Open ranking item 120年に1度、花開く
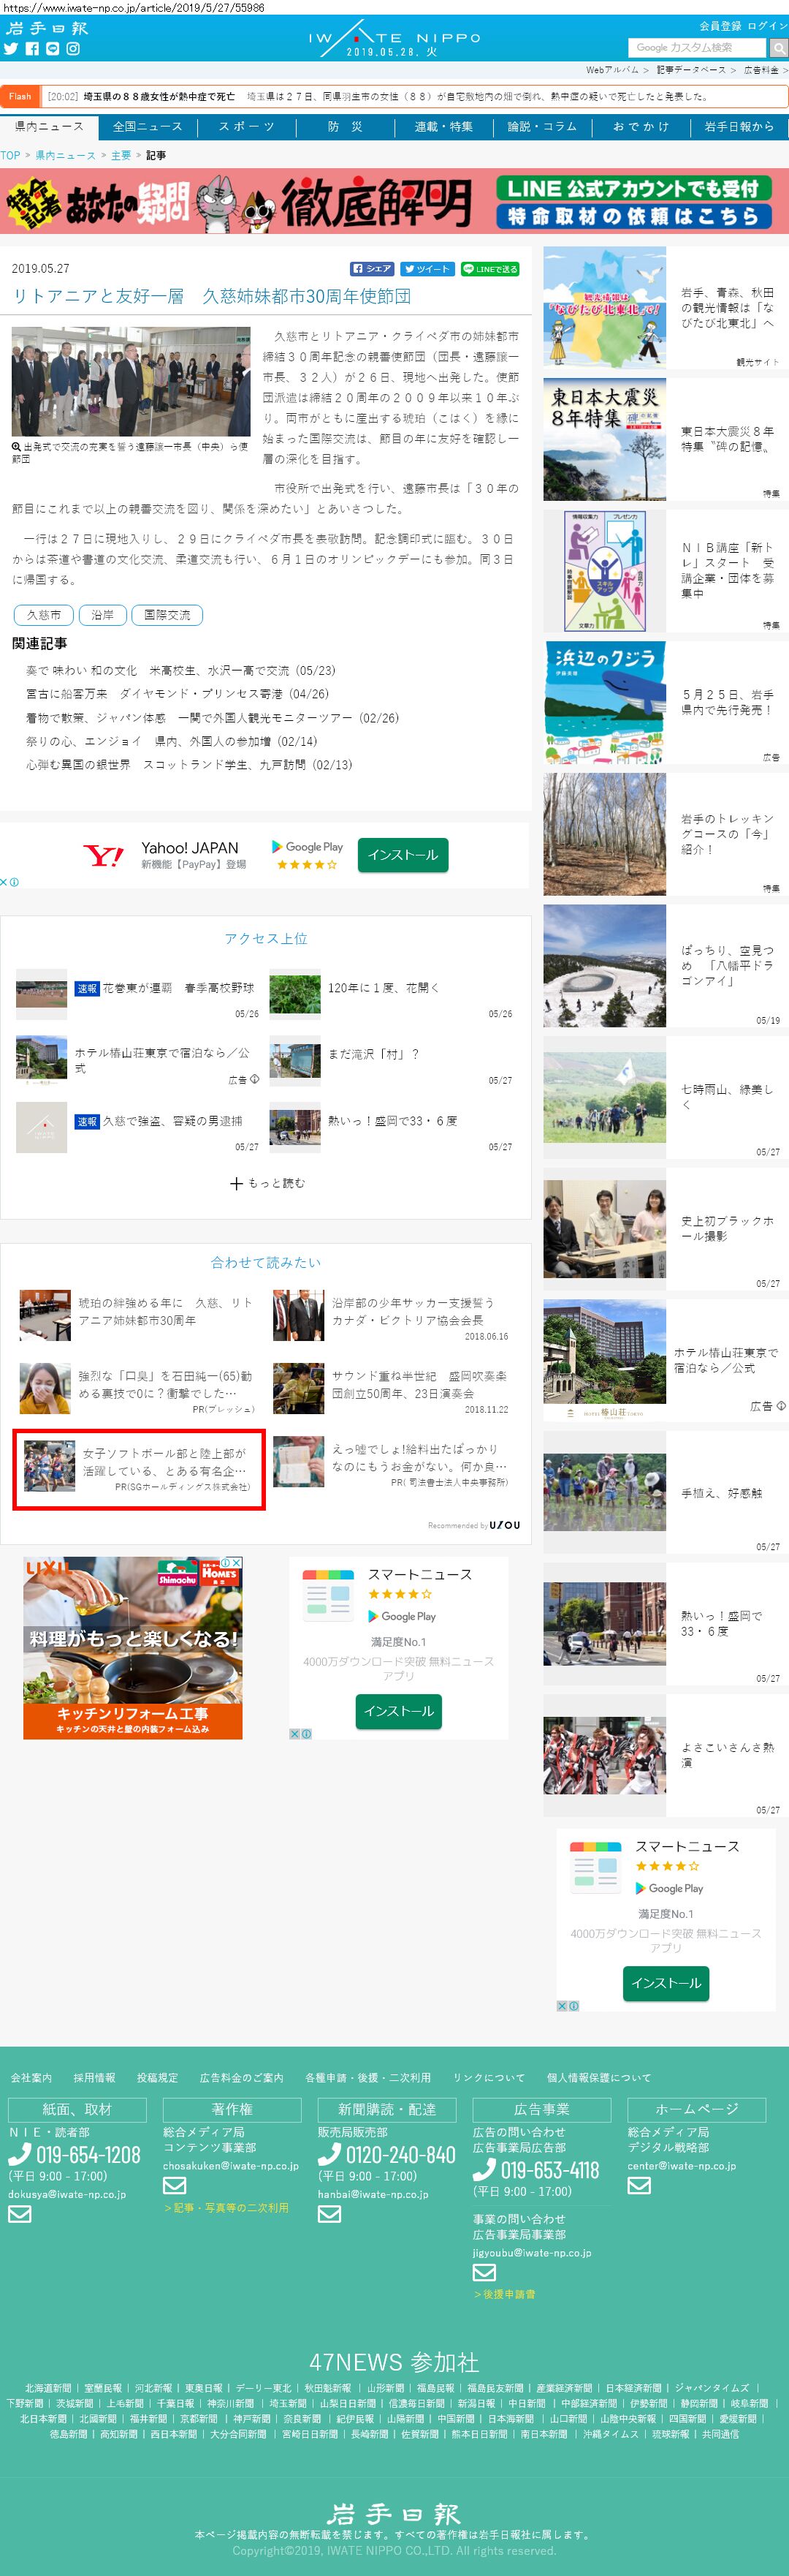 pos(384,988)
